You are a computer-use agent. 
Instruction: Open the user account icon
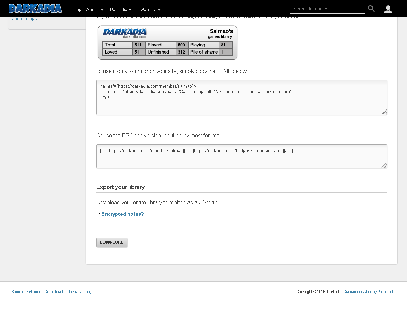tap(388, 9)
